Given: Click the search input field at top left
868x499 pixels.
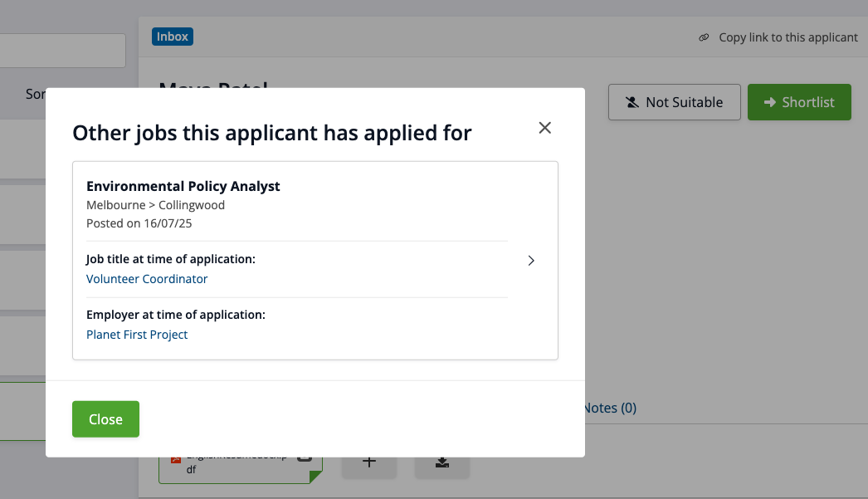Looking at the screenshot, I should [x=62, y=51].
